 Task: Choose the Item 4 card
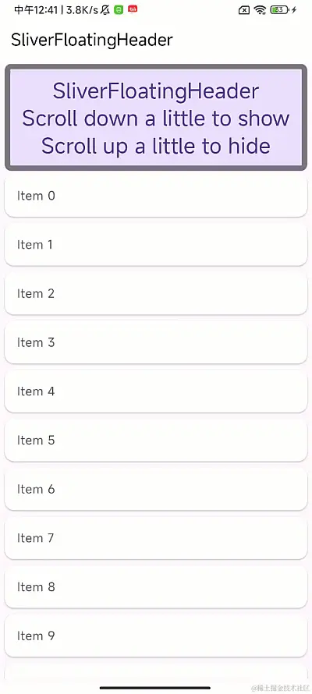coord(156,391)
